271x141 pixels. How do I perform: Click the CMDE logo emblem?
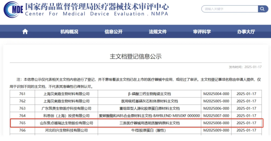(13, 10)
